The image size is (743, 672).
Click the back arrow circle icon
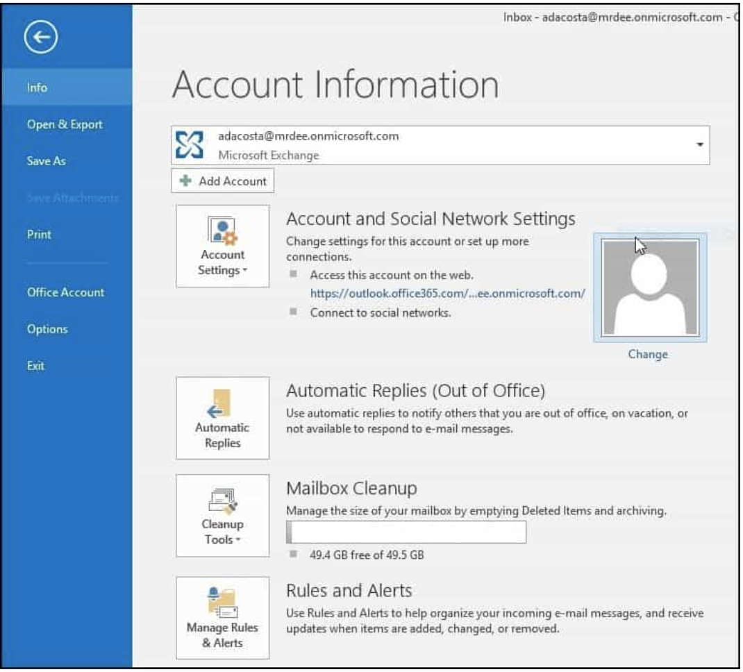40,38
